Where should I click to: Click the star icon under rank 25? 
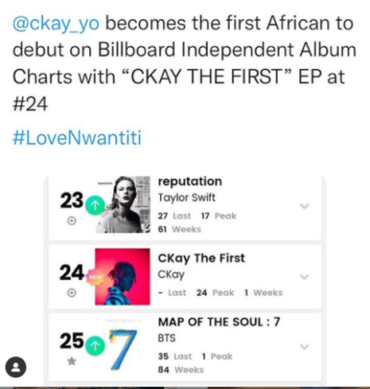click(x=72, y=361)
